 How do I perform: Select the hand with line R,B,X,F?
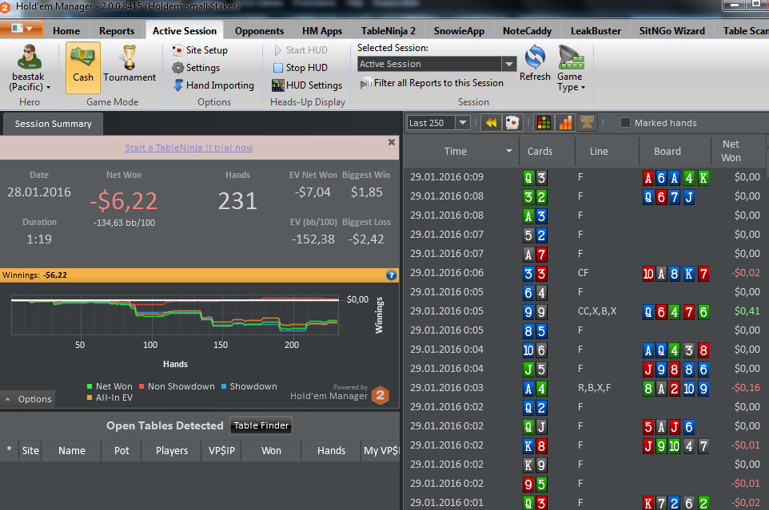(x=585, y=388)
